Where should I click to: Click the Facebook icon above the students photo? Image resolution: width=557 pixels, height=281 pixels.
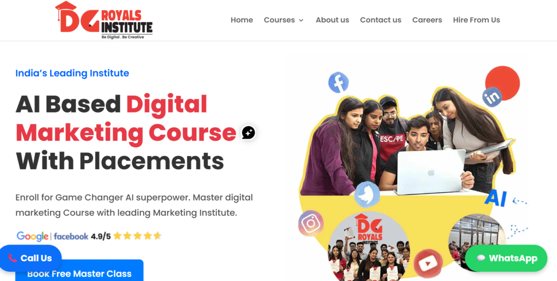tap(338, 83)
